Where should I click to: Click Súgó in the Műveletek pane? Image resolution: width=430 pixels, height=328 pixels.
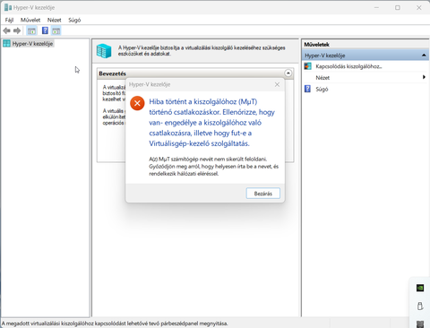(x=322, y=89)
